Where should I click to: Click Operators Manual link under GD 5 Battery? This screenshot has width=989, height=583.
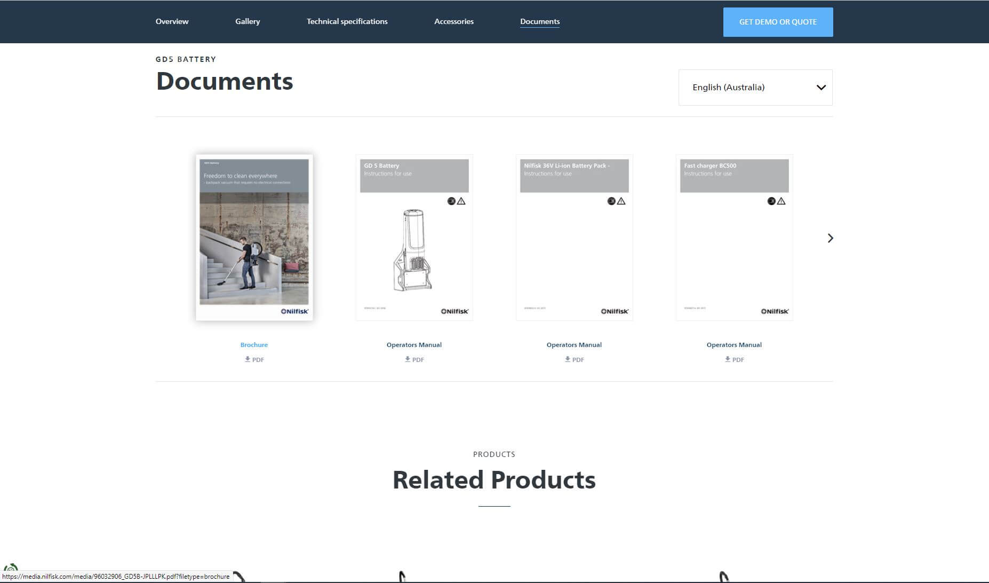point(414,345)
